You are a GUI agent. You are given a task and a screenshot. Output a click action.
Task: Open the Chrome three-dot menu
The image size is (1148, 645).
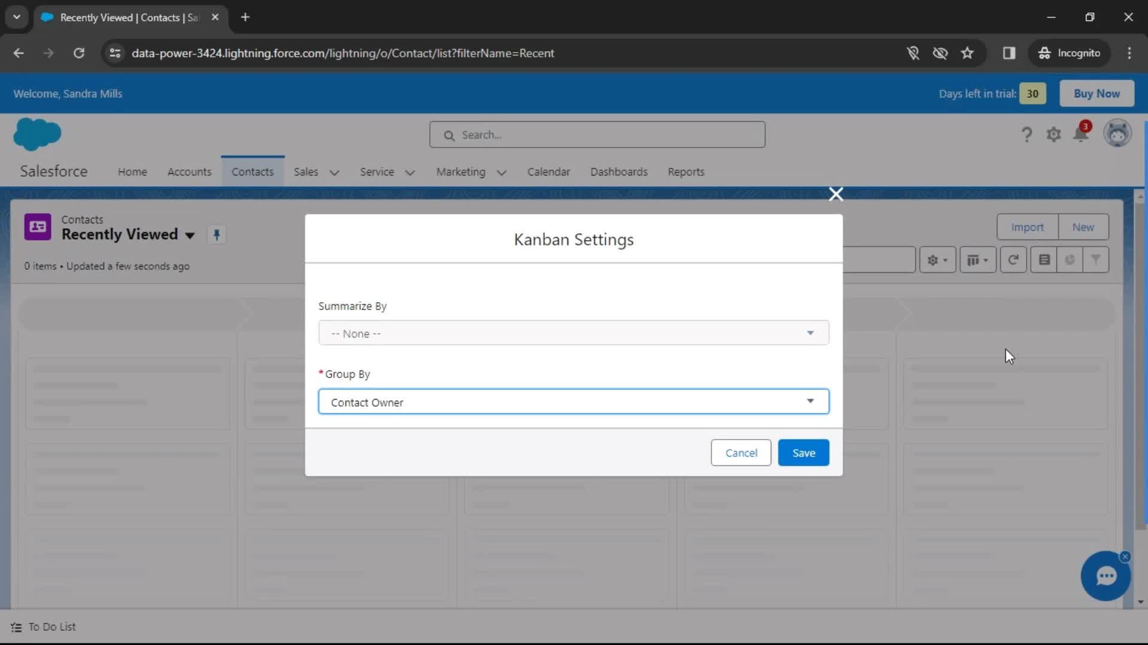(x=1129, y=53)
